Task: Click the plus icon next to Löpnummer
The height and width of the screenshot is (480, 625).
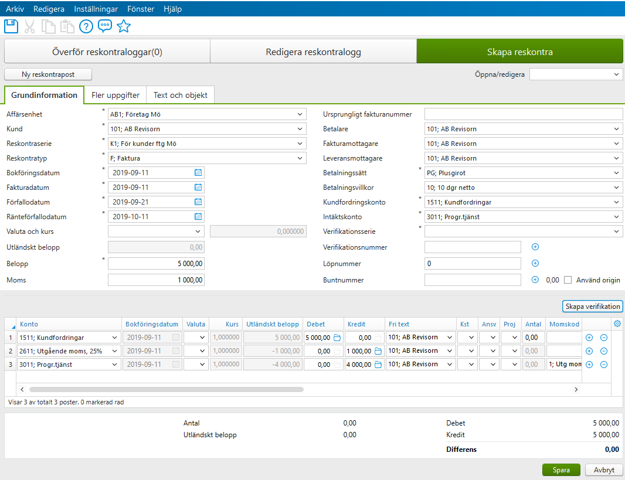Action: pyautogui.click(x=535, y=263)
